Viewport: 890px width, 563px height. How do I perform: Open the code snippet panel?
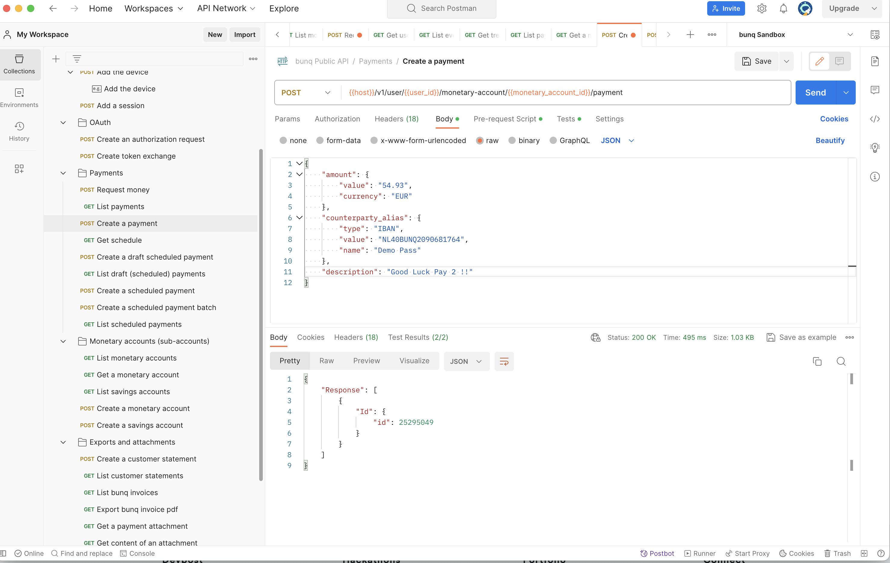(875, 119)
